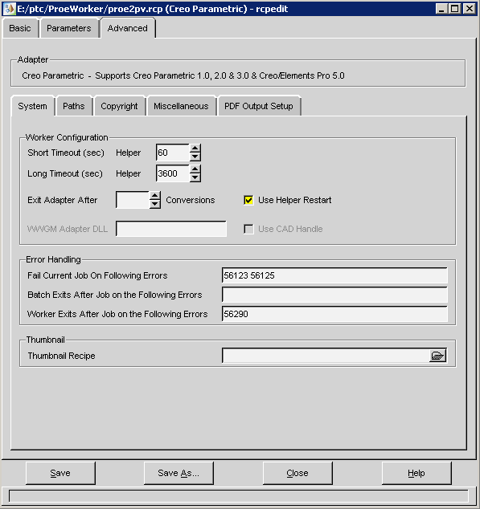Click the Creo Parametric adapter description text

pyautogui.click(x=183, y=75)
